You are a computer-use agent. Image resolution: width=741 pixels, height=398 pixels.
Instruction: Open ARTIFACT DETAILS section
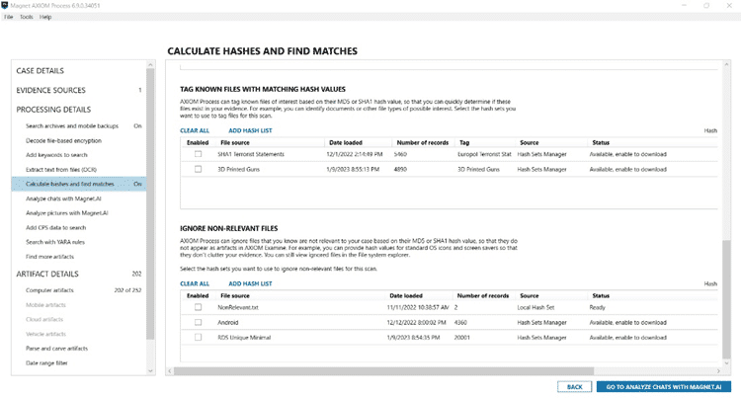47,274
